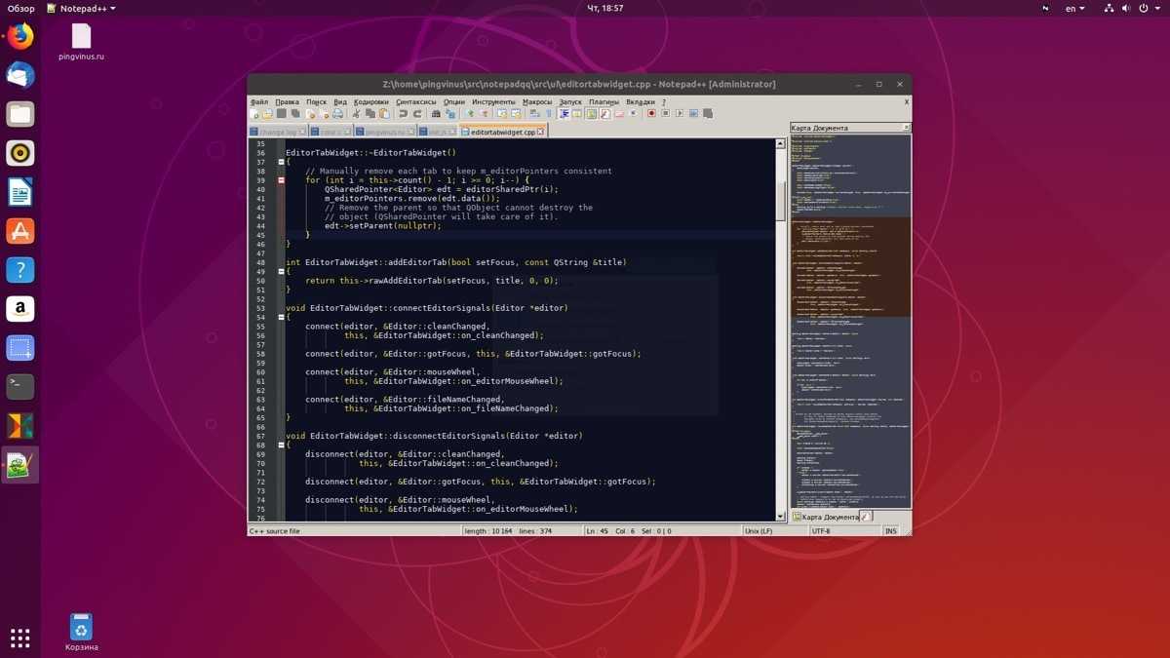This screenshot has width=1170, height=658.
Task: Close the Карта Документа panel
Action: pyautogui.click(x=906, y=128)
